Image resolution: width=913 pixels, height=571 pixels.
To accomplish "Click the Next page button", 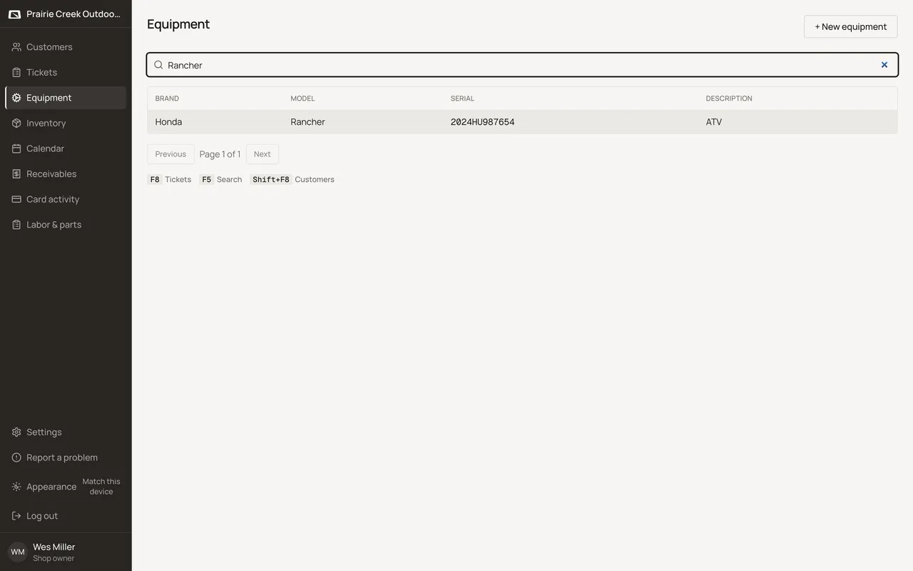I will tap(262, 154).
